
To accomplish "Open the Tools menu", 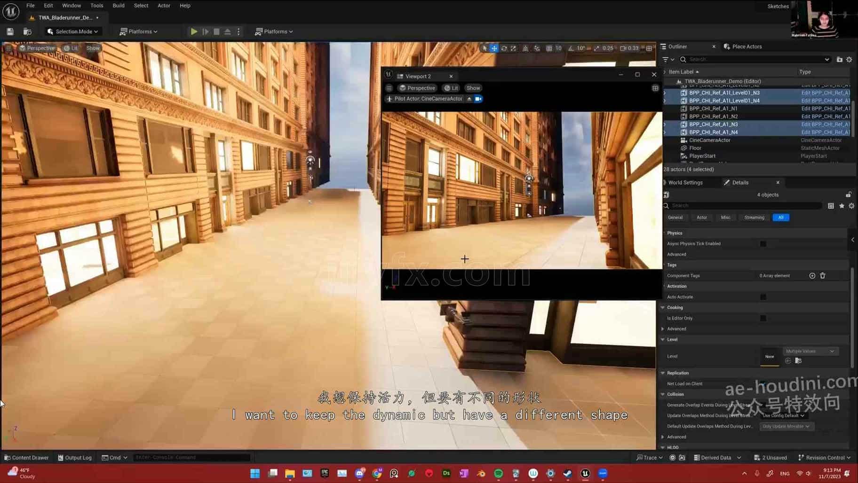I will (96, 6).
